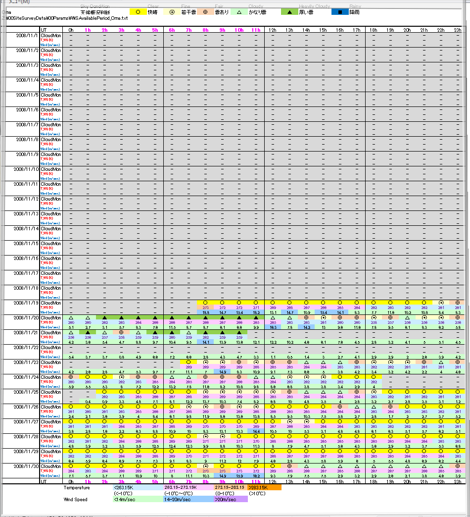This screenshot has width=470, height=517.
Task: Select the <263.15K temperature legend swatch
Action: pos(130,487)
